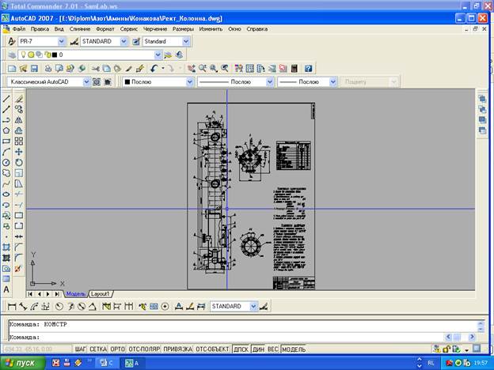Screen dimensions: 494x370
Task: Expand the Классический AutoCAD workspace dropdown
Action: click(87, 81)
